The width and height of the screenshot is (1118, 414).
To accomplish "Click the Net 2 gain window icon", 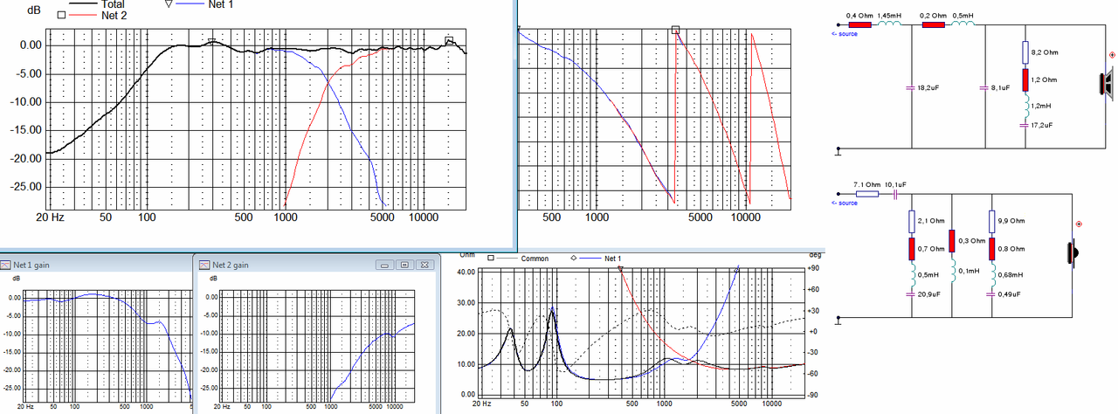I will [204, 264].
